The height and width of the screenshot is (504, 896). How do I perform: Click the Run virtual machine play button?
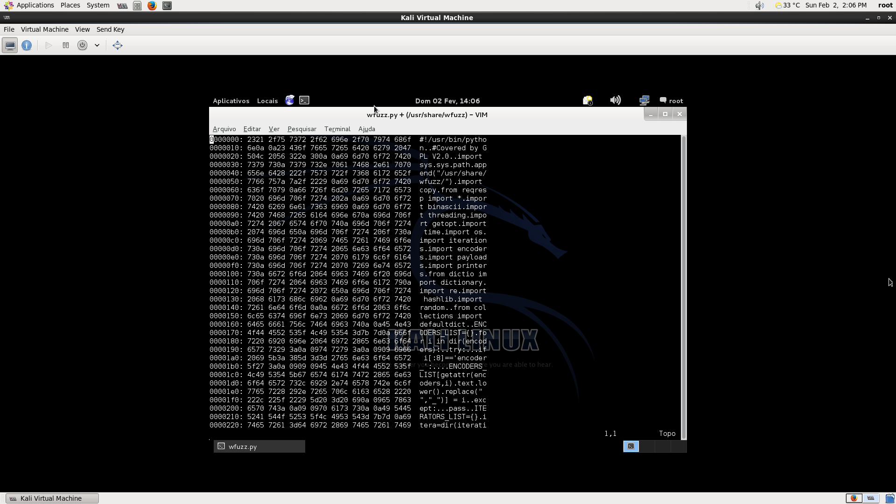coord(49,45)
